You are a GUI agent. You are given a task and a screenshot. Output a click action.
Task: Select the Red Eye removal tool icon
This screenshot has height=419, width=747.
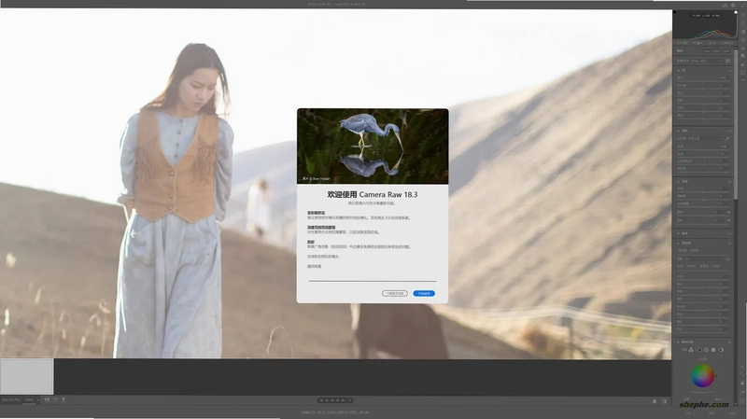coord(743,49)
